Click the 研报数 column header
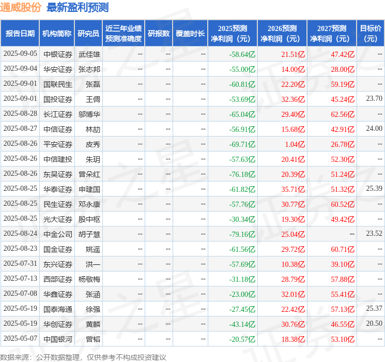 tap(159, 34)
